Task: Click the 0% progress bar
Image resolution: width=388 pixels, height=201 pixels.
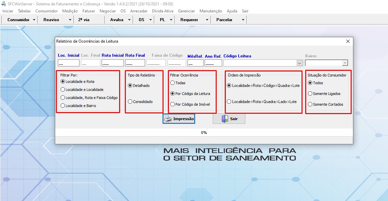Action: tap(204, 133)
